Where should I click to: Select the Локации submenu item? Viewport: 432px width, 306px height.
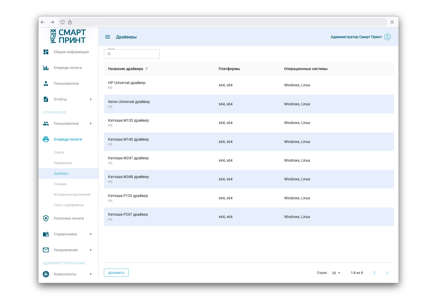click(x=60, y=184)
